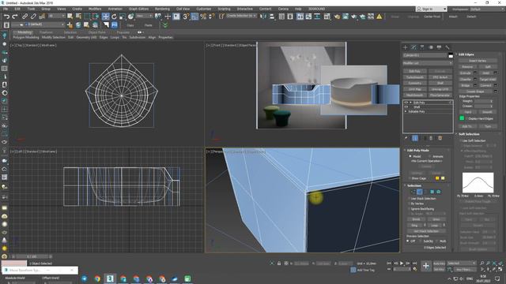Activate the Select and Move tool
506x284 pixels.
[x=105, y=17]
